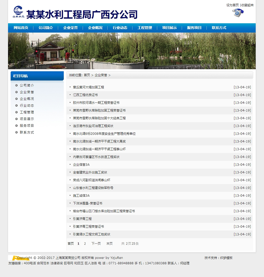
Task: Go to page 2 in pagination
Action: [x=85, y=243]
